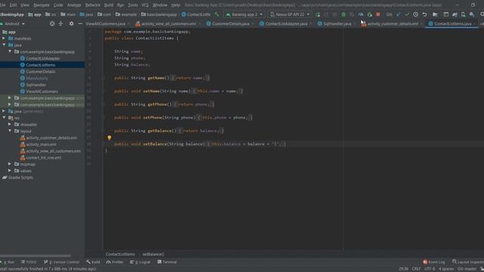484x272 pixels.
Task: Click the Apply Changes run icon
Action: (318, 14)
